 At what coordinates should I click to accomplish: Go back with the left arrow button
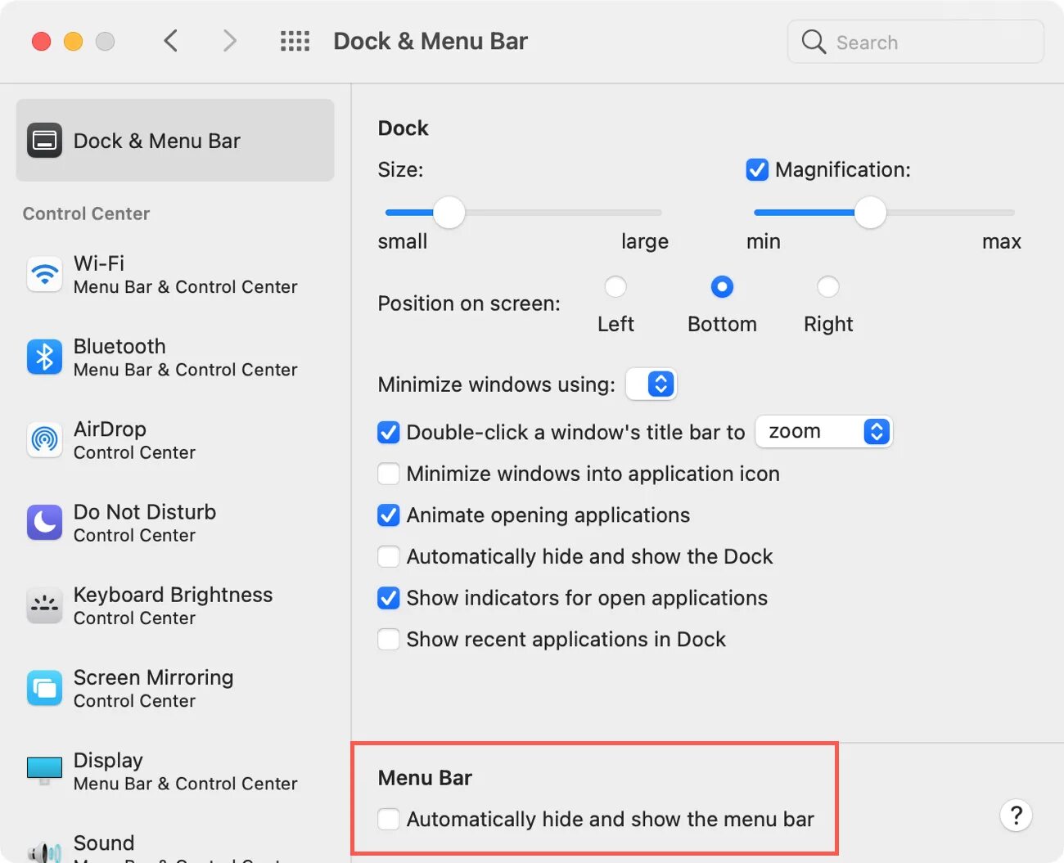pos(171,41)
